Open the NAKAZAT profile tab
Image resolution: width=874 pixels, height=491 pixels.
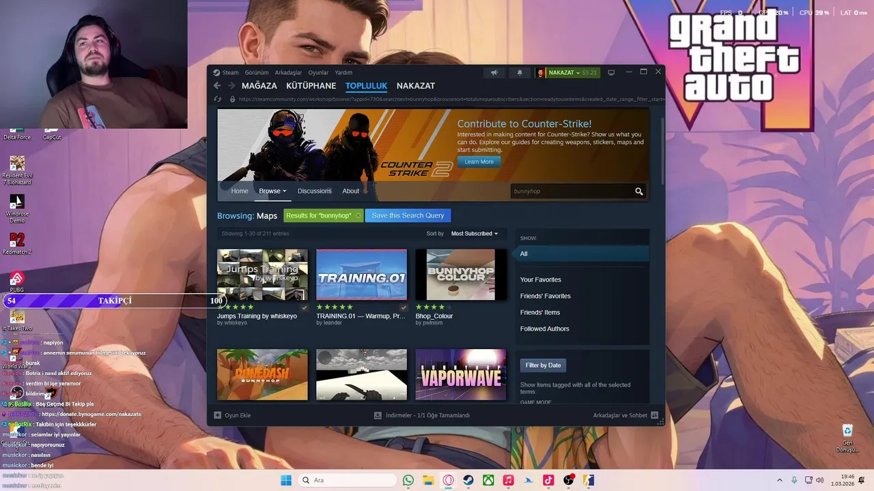click(x=416, y=85)
